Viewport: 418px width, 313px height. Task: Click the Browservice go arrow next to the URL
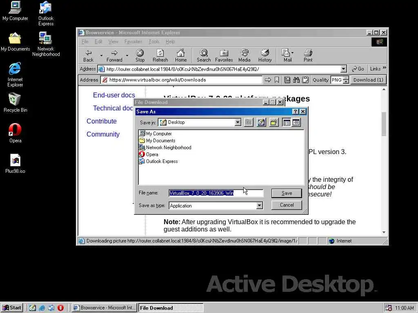click(x=268, y=80)
